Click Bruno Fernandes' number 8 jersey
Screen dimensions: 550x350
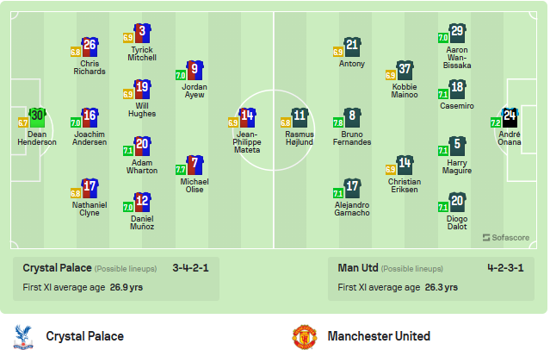352,118
